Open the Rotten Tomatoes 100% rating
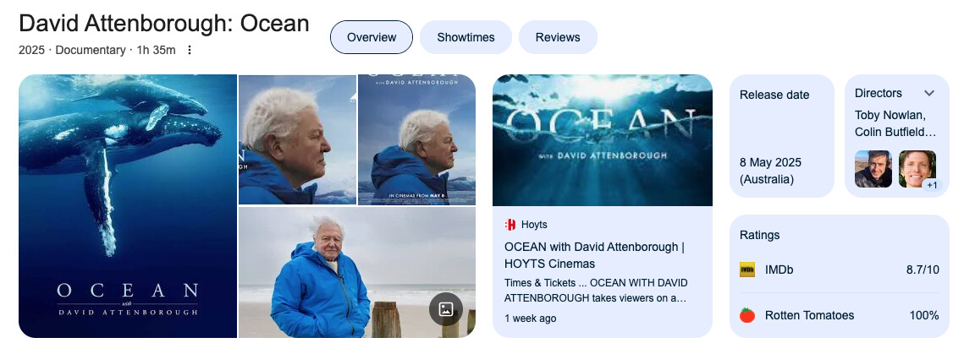Image resolution: width=964 pixels, height=354 pixels. [x=840, y=315]
